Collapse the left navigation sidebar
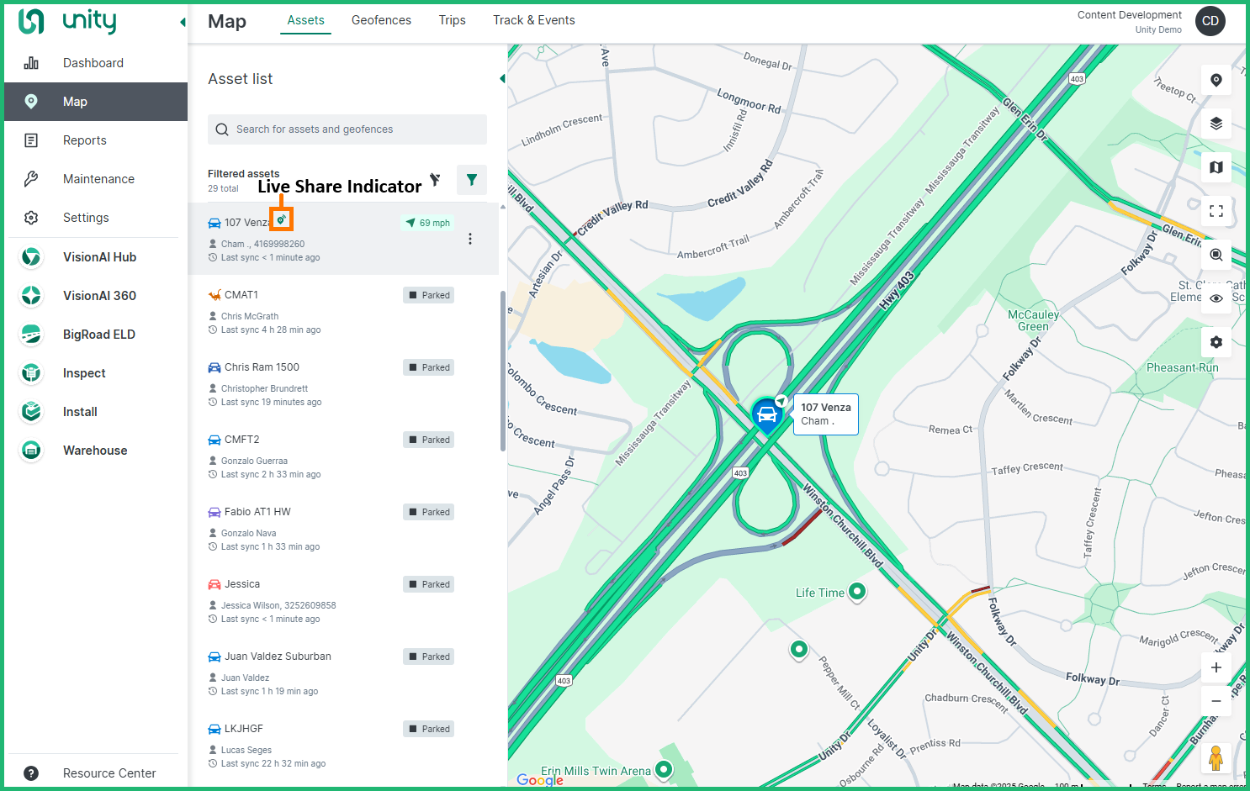Screen dimensions: 1250x791 183,22
